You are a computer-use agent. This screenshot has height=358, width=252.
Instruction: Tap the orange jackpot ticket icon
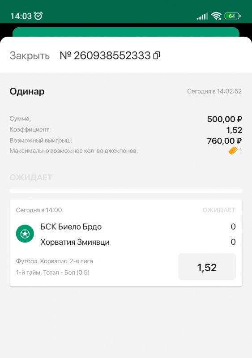tap(233, 151)
